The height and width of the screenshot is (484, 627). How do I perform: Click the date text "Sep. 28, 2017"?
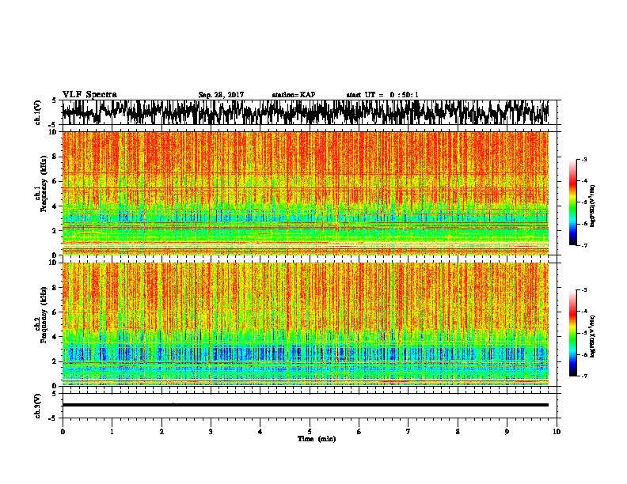click(221, 95)
